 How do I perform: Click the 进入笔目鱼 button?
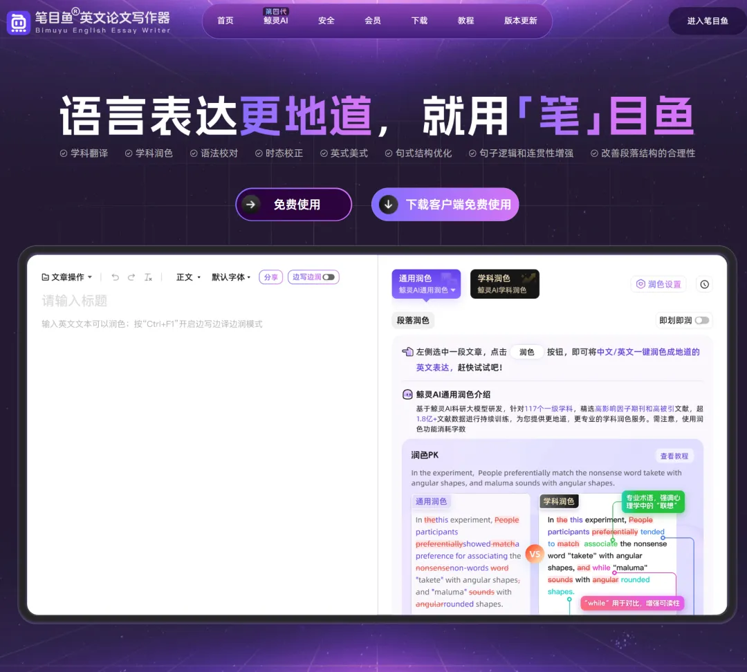click(708, 21)
